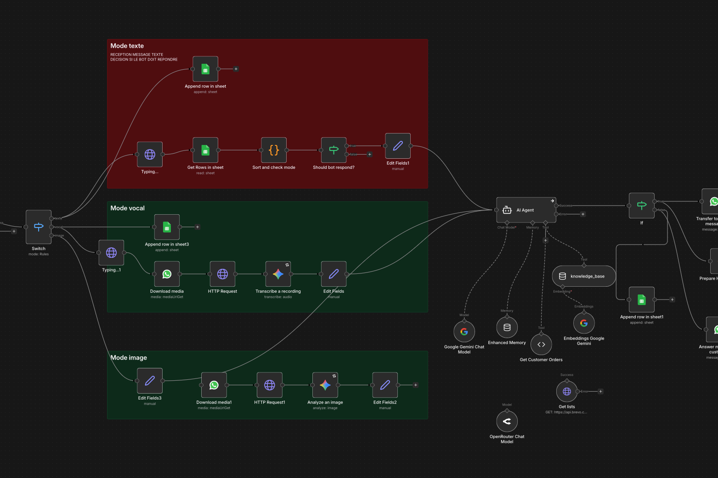Open the Typing...1 node
The width and height of the screenshot is (718, 478).
click(x=111, y=253)
